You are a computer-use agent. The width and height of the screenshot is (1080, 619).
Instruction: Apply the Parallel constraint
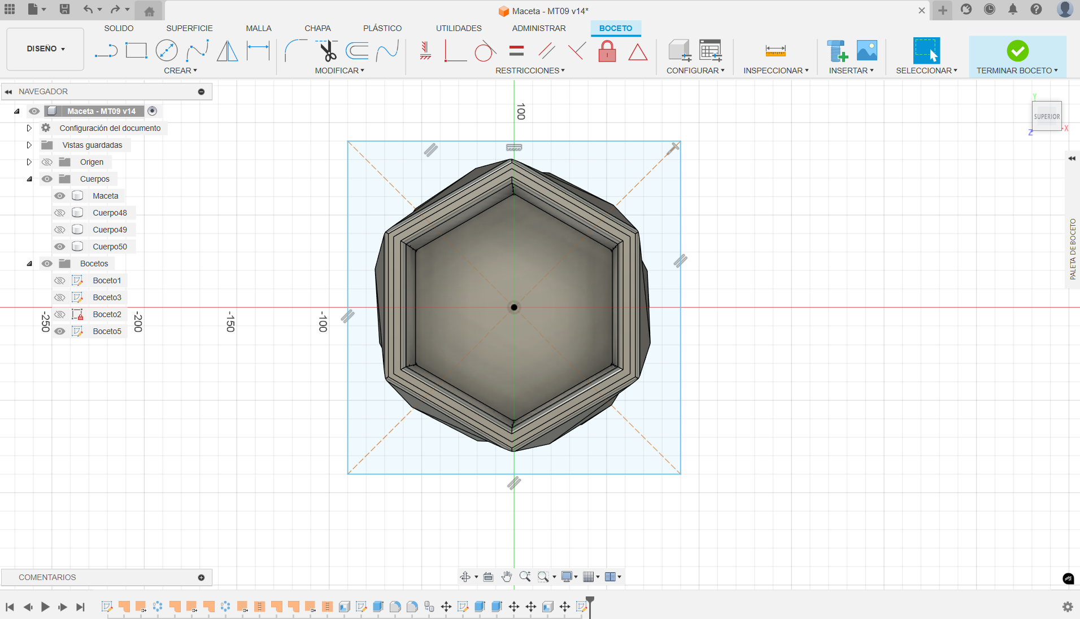[x=546, y=51]
